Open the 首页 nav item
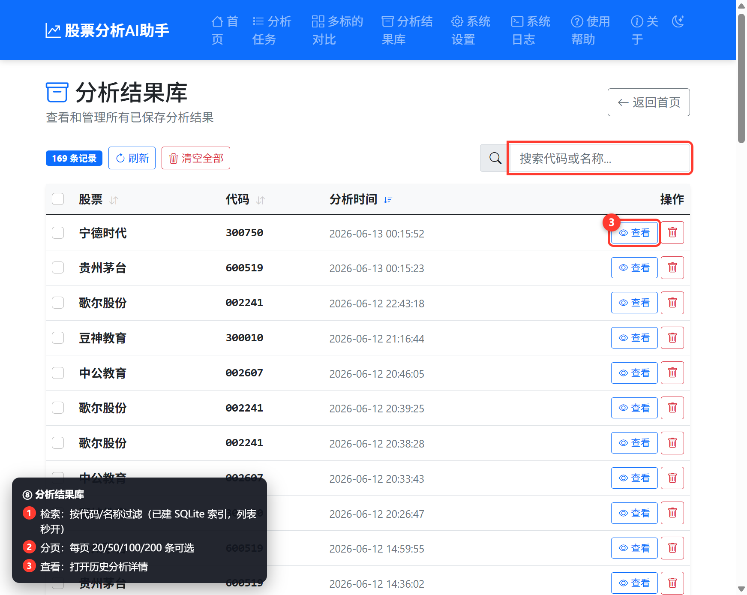This screenshot has width=747, height=595. 225,30
